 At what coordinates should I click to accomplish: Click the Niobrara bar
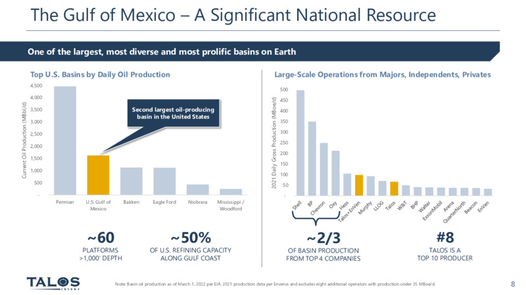tap(198, 189)
